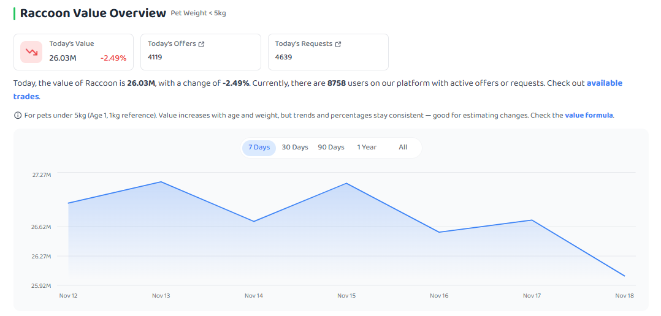Click the Nov 18 lowest chart point
This screenshot has height=316, width=661.
(x=625, y=276)
